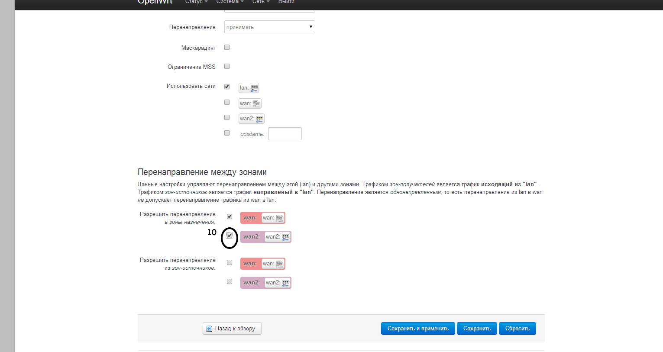This screenshot has height=352, width=663.
Task: Expand the Перенаправление dropdown
Action: pyautogui.click(x=269, y=27)
